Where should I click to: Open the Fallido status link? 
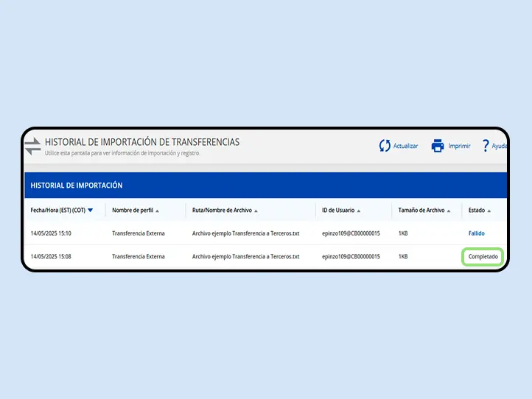[476, 233]
